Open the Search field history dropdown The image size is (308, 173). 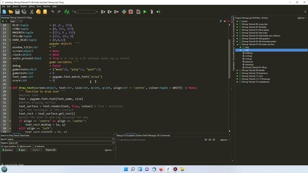coord(113,139)
